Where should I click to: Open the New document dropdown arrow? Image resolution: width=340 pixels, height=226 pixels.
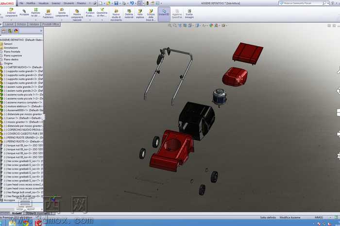[104, 3]
